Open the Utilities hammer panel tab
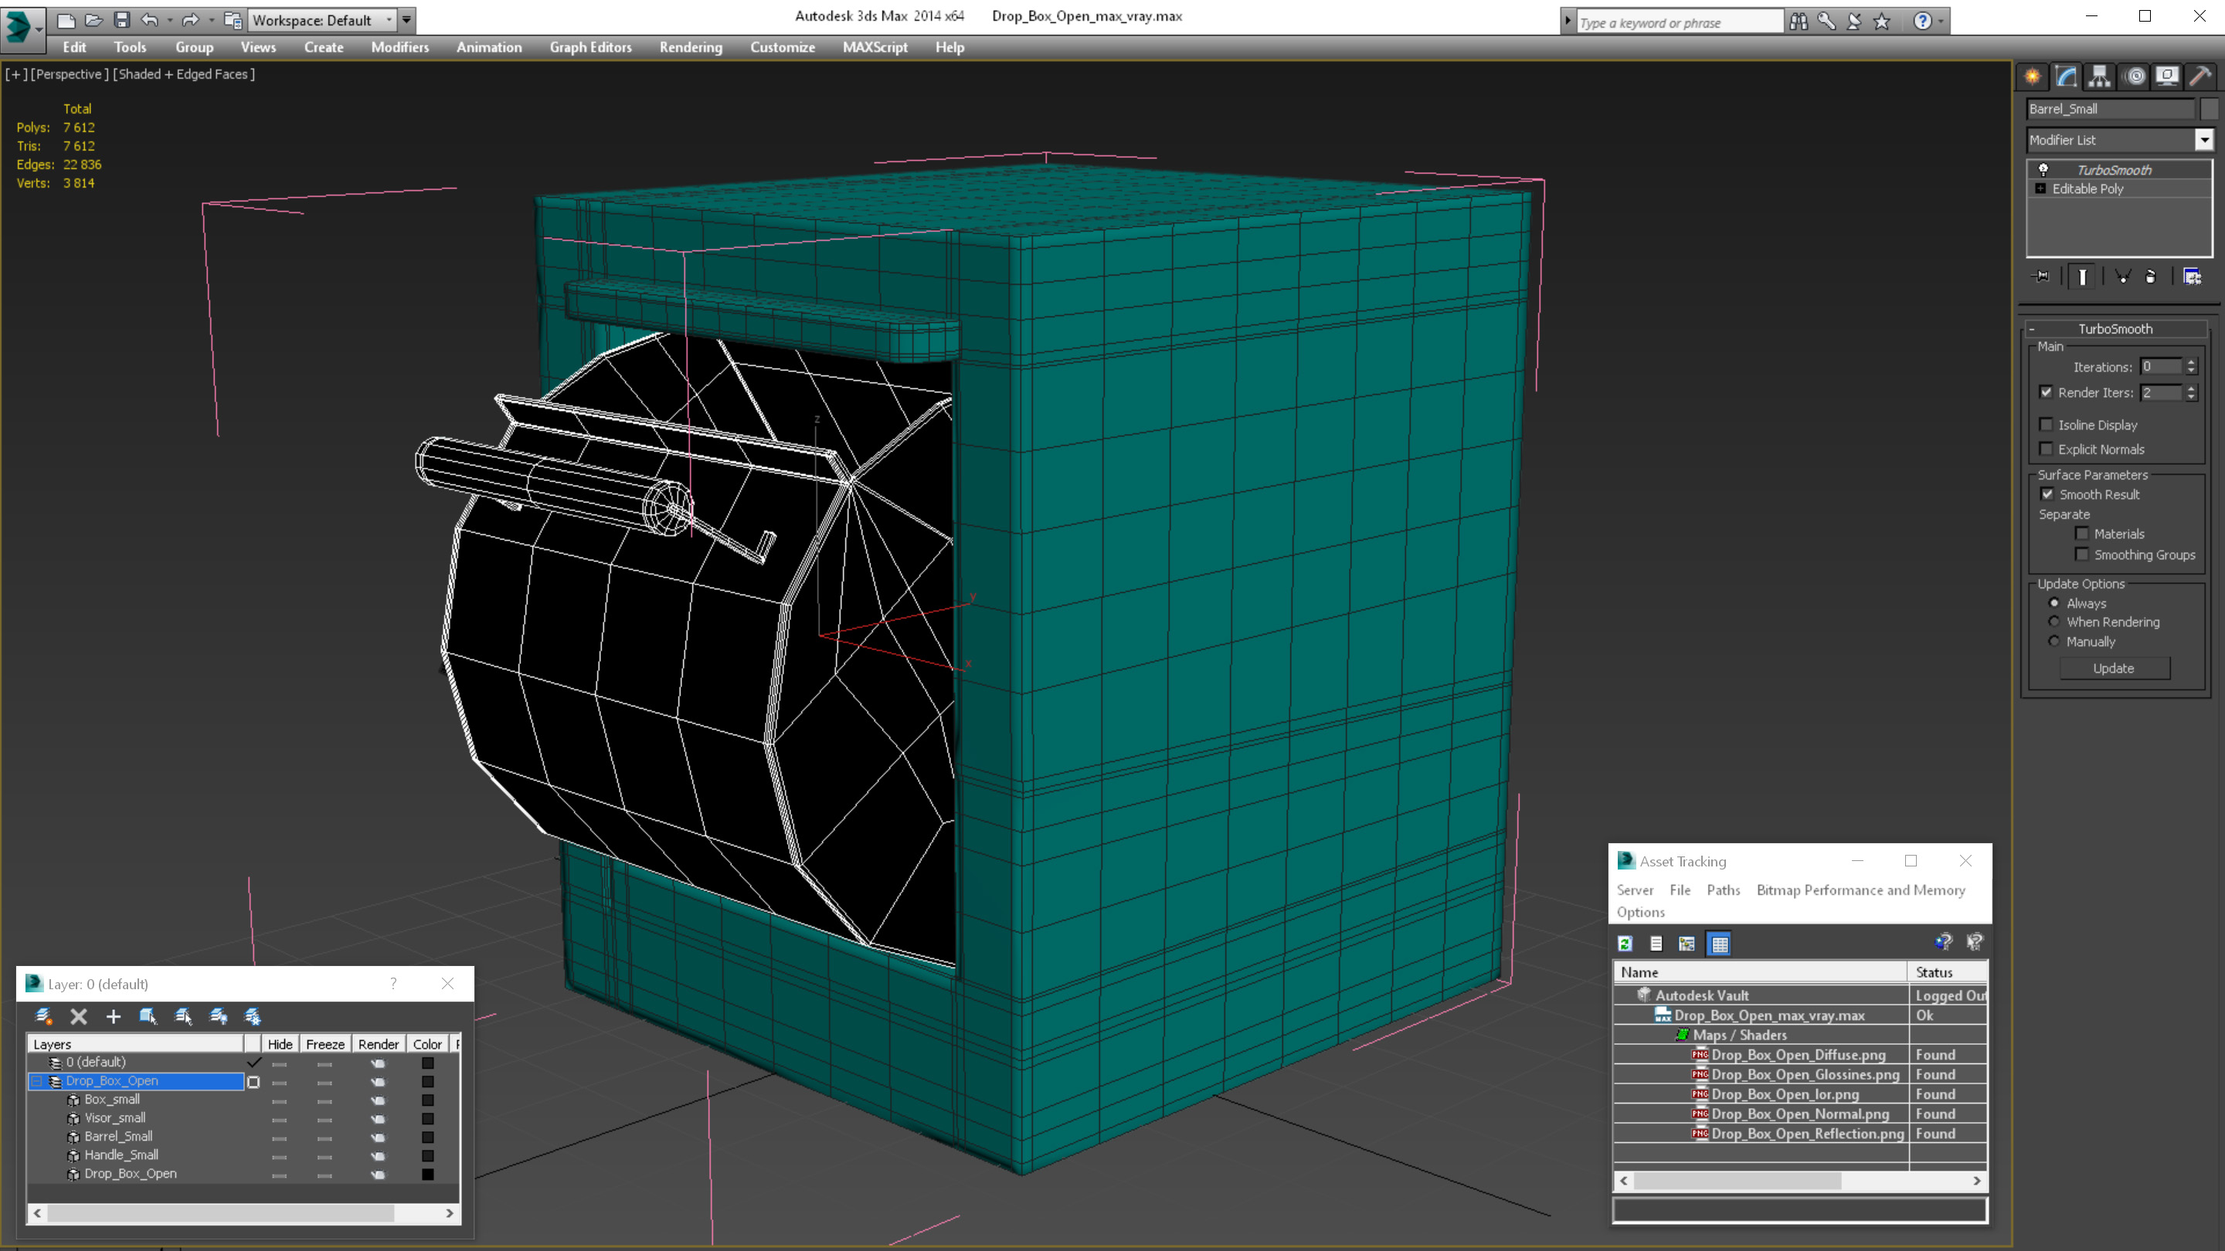The image size is (2225, 1251). pyautogui.click(x=2201, y=77)
